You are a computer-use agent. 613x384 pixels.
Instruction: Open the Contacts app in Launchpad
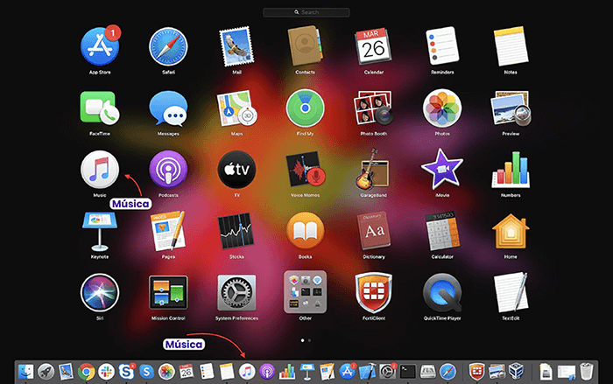306,46
